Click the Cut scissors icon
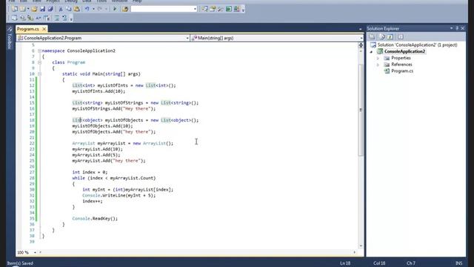This screenshot has width=474, height=267. click(61, 9)
